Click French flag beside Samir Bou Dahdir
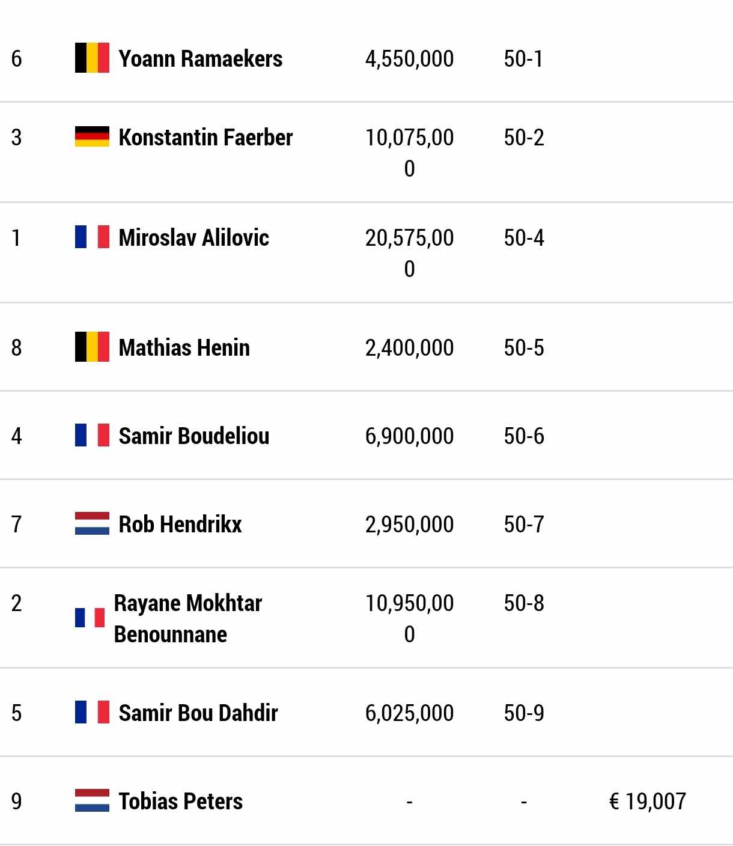 (x=92, y=712)
